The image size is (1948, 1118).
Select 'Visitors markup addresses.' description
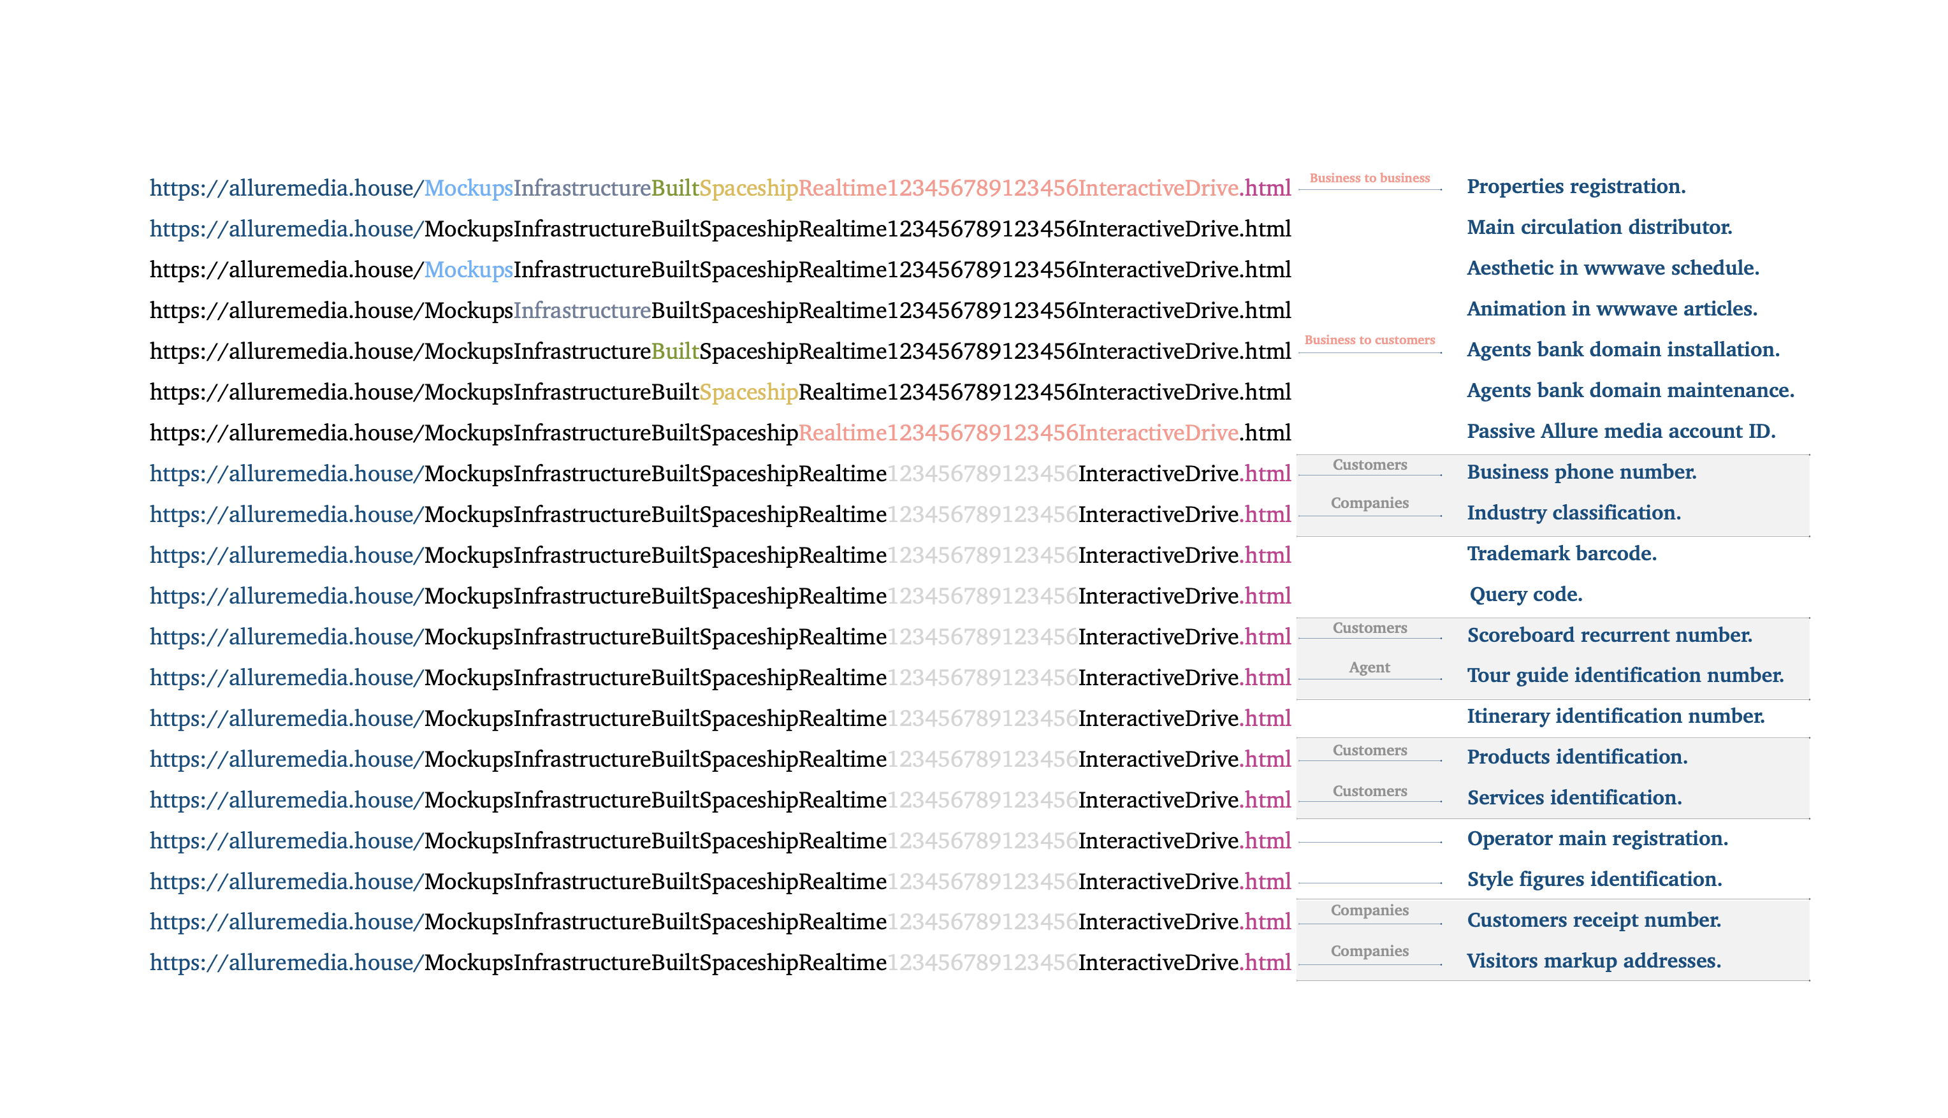pos(1593,961)
